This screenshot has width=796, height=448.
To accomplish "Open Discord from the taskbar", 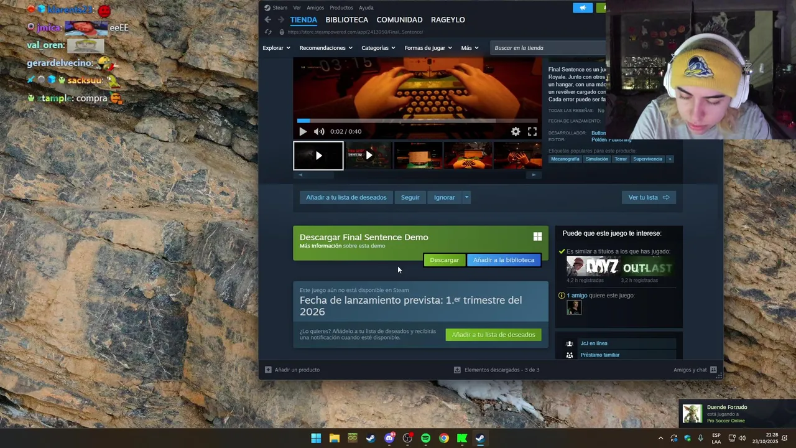I will point(389,438).
